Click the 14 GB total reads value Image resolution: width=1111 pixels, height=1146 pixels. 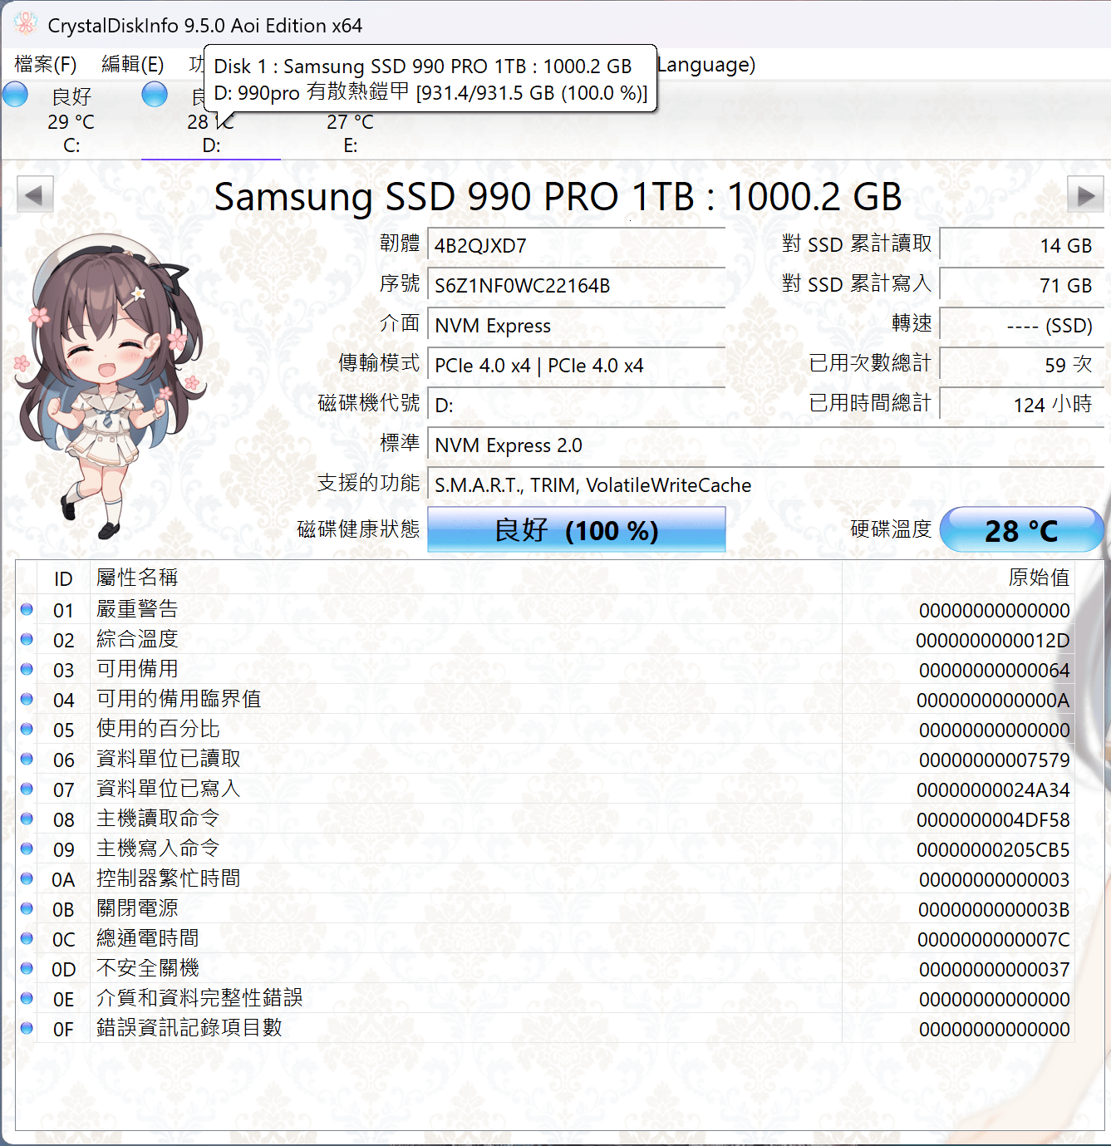point(1021,246)
